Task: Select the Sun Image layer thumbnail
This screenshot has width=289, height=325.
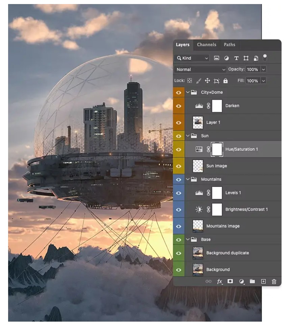Action: [x=198, y=166]
